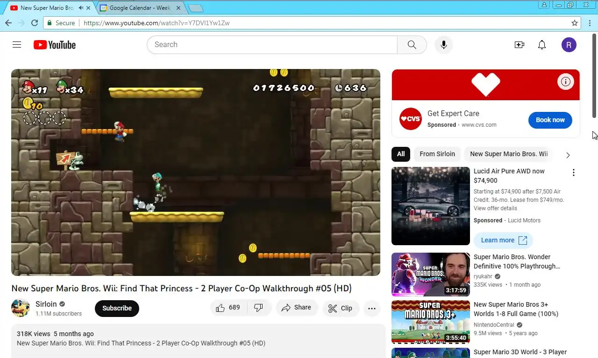This screenshot has height=358, width=598.
Task: Click the info icon on CVS ad
Action: click(566, 82)
